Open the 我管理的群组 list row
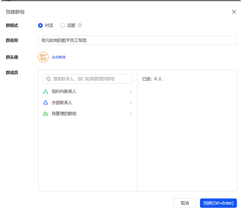242x212 pixels. [x=88, y=114]
